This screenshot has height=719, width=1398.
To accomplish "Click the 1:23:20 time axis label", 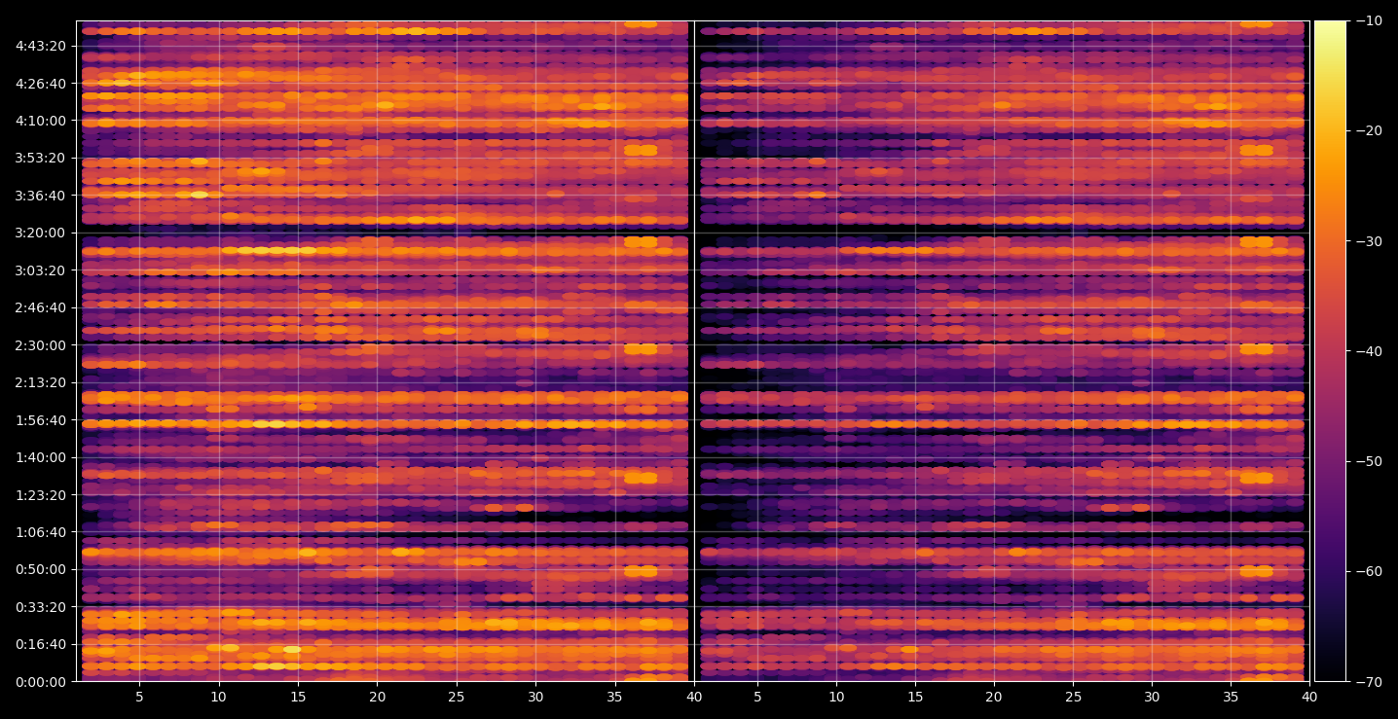I will click(x=41, y=495).
